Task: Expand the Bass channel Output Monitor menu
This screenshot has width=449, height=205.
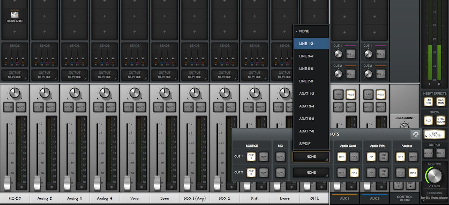Action: [x=164, y=75]
